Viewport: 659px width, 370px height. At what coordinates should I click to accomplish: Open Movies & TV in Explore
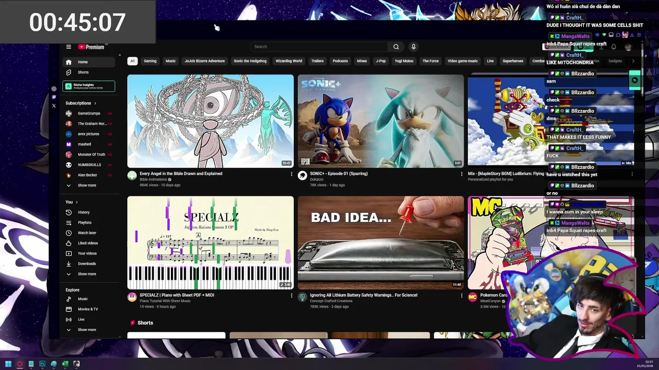pyautogui.click(x=89, y=309)
